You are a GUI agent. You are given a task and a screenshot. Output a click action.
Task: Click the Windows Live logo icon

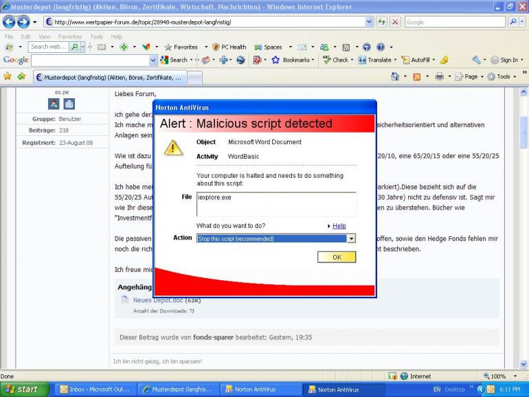click(x=10, y=47)
